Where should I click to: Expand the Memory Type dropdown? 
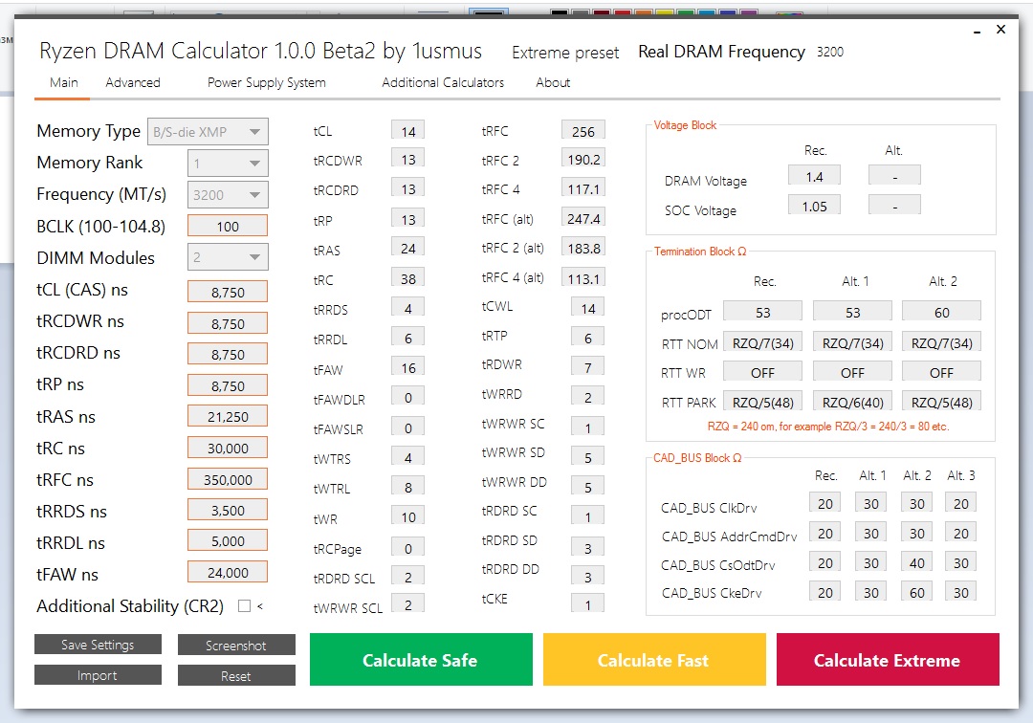(208, 132)
